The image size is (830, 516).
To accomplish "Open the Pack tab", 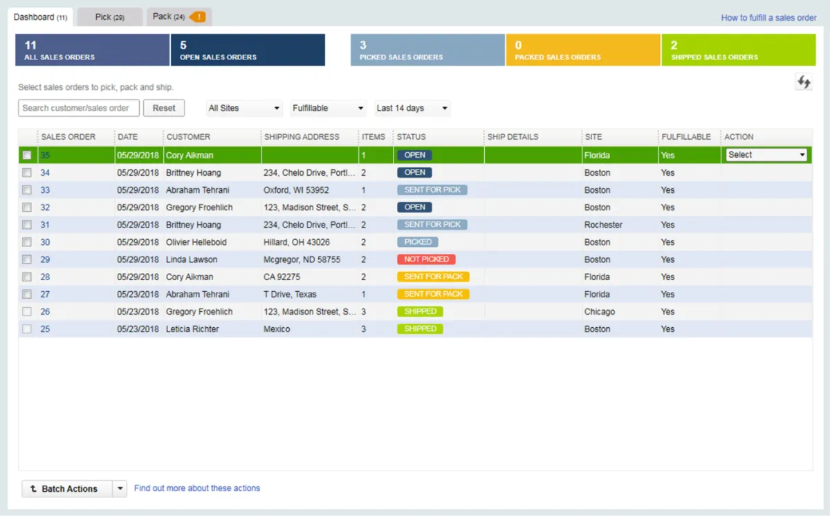I will coord(168,17).
